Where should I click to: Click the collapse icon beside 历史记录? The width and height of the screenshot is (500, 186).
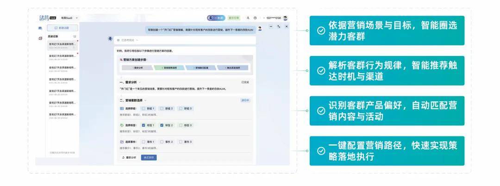[75, 36]
